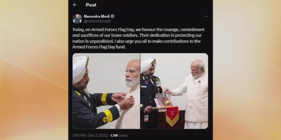Open the @narendramodi handle link

click(x=97, y=21)
